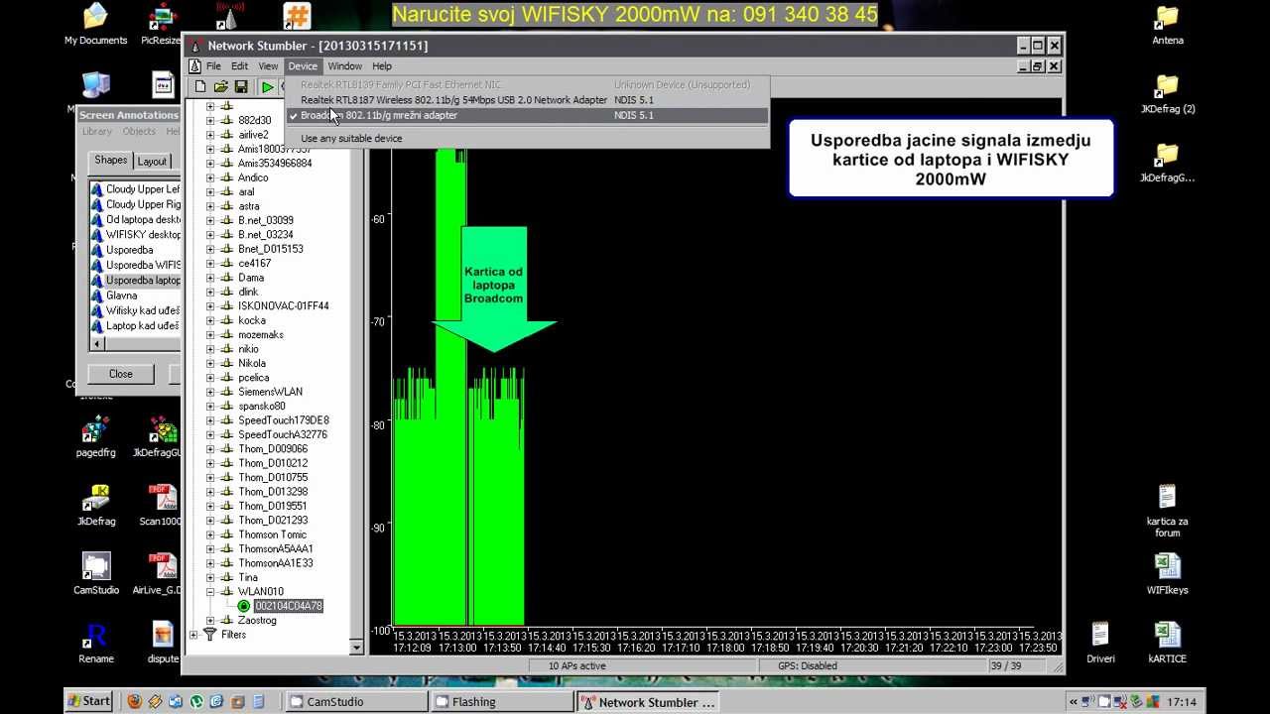The width and height of the screenshot is (1270, 714).
Task: Open orange hash desktop shortcut icon
Action: (x=297, y=16)
